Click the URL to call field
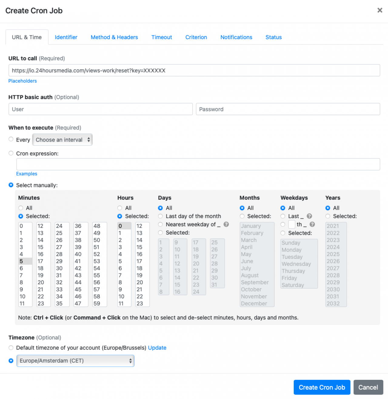The height and width of the screenshot is (399, 388). click(194, 70)
